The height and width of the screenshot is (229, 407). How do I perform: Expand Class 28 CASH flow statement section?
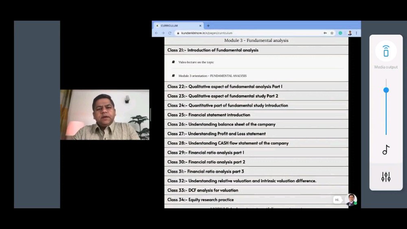point(256,143)
